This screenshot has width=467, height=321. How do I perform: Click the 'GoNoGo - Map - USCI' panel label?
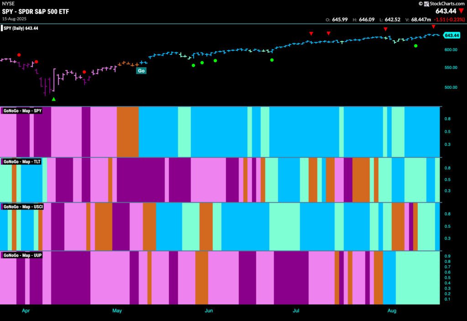tap(23, 207)
